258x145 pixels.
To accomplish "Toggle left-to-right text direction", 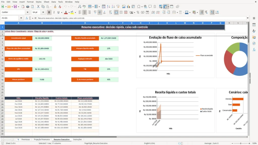I will [x=202, y=12].
